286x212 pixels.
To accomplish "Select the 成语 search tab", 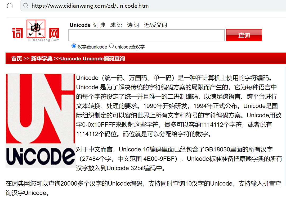I will (x=116, y=25).
